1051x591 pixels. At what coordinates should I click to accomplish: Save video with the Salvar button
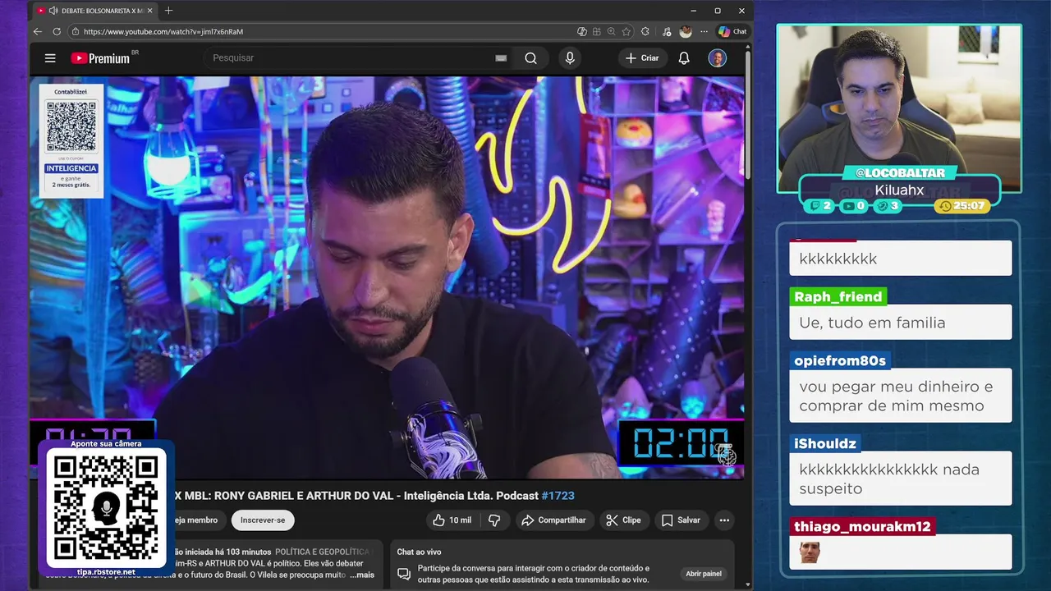pyautogui.click(x=681, y=520)
